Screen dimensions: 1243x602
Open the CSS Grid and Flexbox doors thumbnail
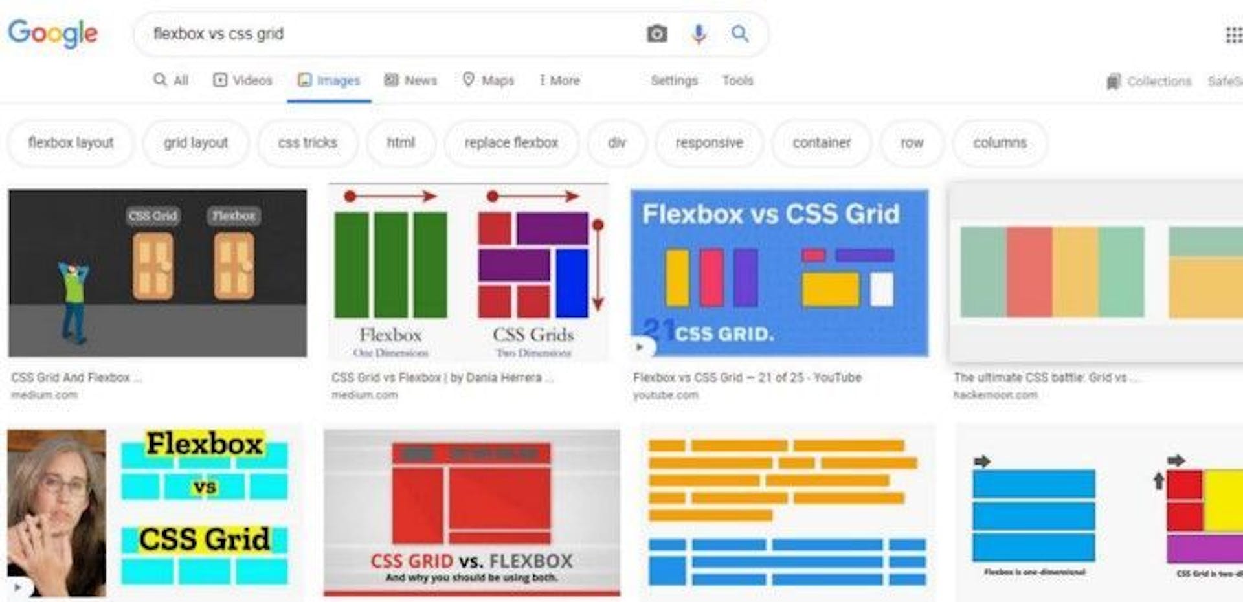[157, 273]
